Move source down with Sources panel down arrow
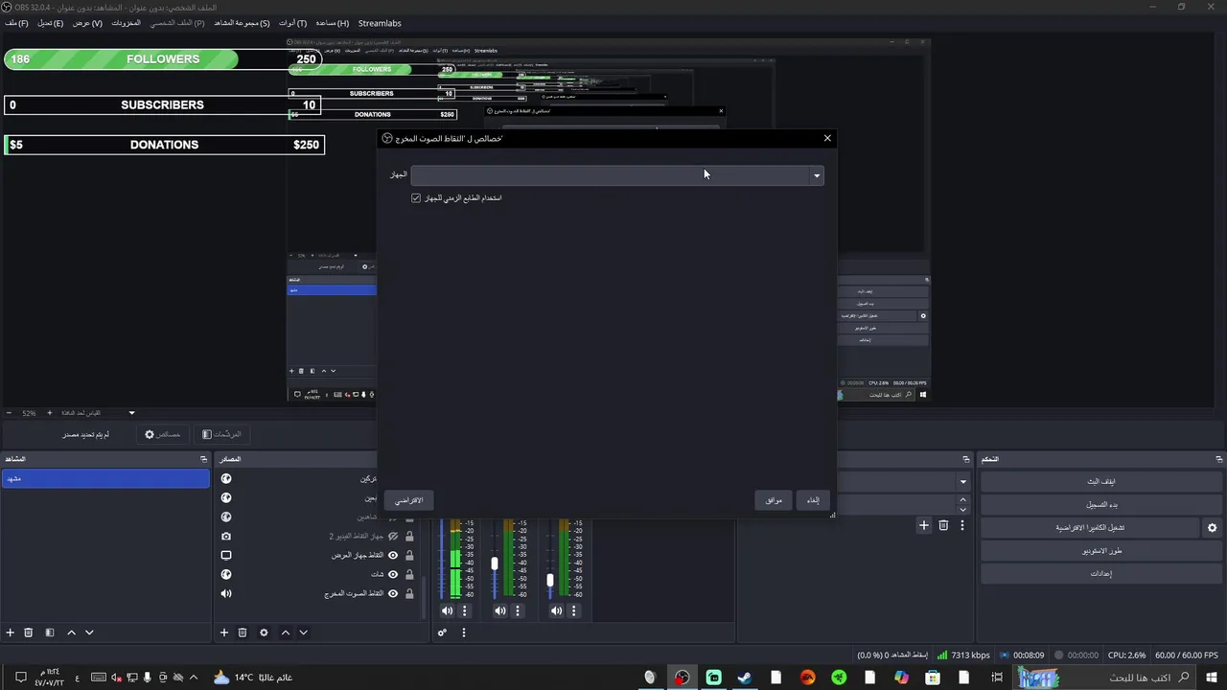The width and height of the screenshot is (1227, 690). (x=303, y=632)
